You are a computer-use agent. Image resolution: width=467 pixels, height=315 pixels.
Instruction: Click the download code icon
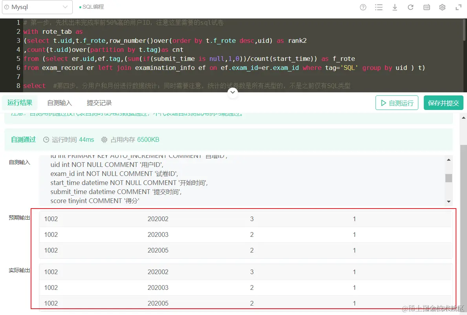395,7
